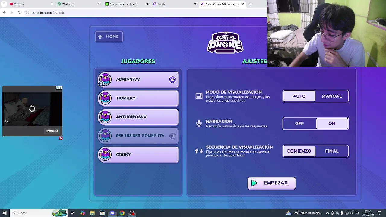
Task: Open Task View on the taskbar
Action: 72,213
